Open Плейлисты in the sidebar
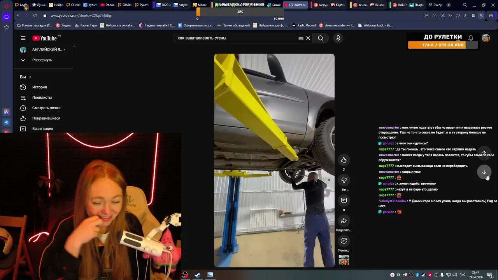The height and width of the screenshot is (280, 498). (42, 98)
